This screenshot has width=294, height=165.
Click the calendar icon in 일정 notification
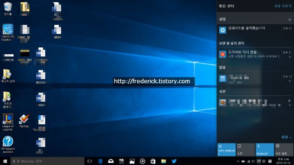[x=223, y=78]
